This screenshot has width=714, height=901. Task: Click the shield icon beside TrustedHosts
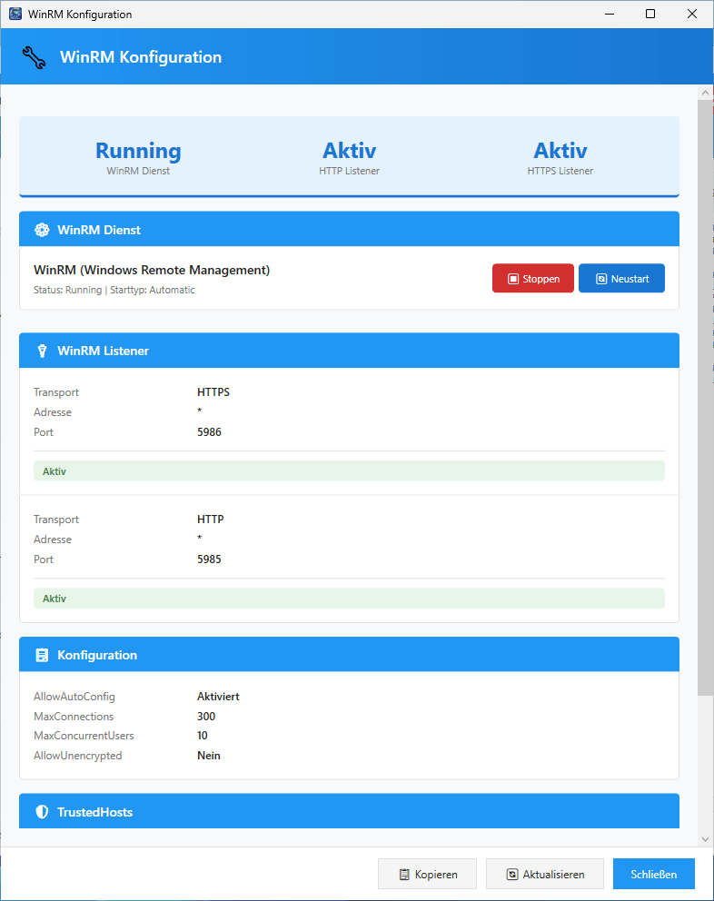tap(42, 812)
